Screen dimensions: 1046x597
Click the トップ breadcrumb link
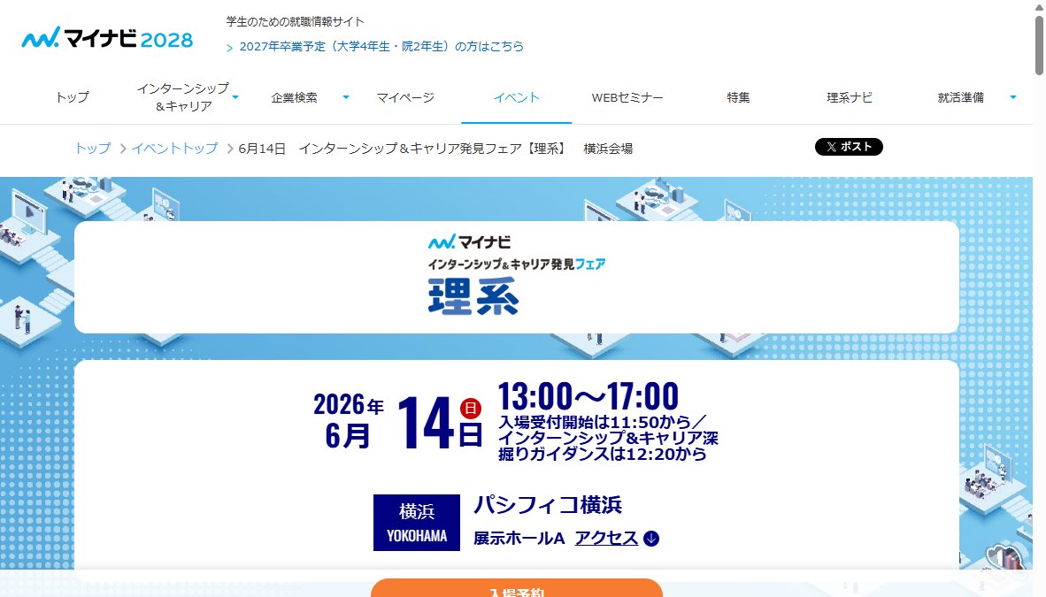point(93,148)
